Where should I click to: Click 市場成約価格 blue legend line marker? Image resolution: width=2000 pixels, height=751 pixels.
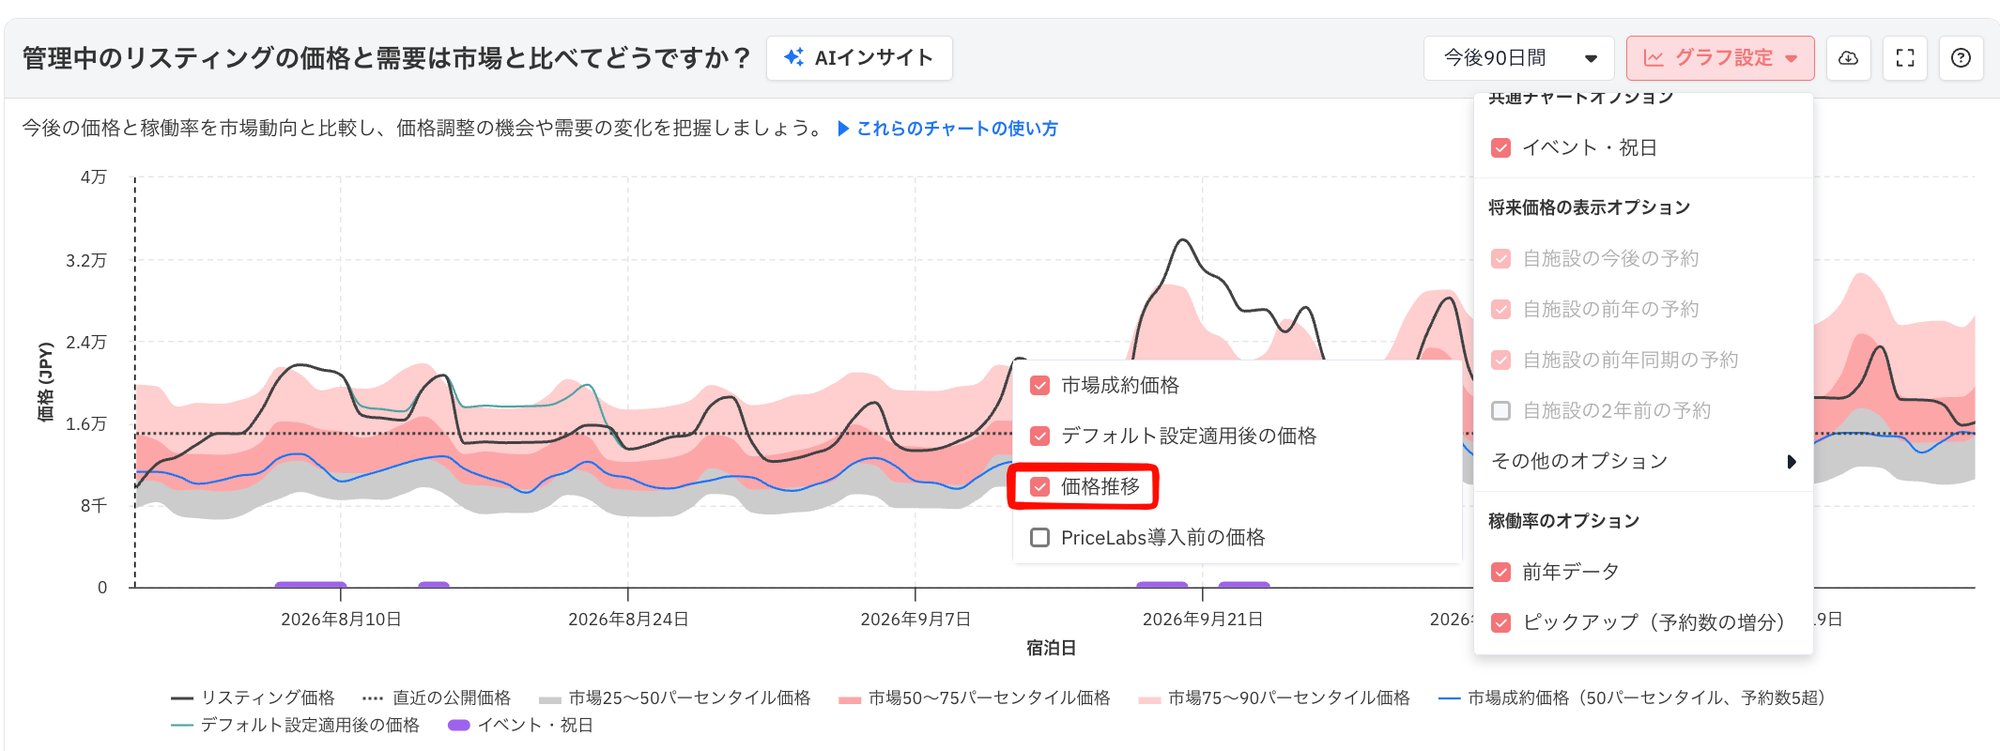click(1449, 698)
